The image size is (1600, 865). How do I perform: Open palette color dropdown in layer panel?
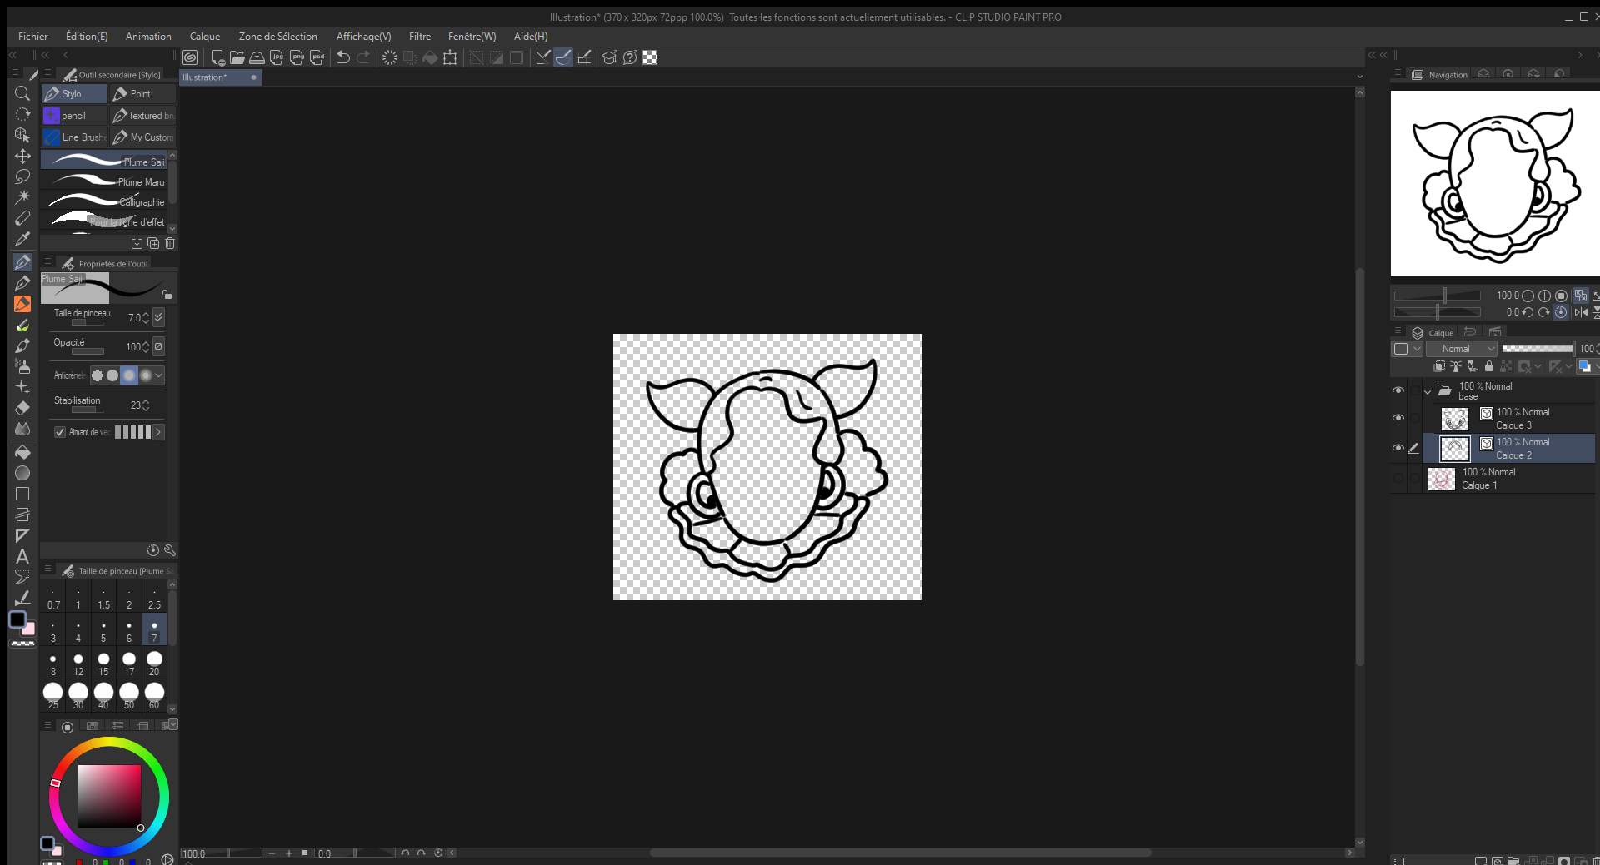[1407, 349]
